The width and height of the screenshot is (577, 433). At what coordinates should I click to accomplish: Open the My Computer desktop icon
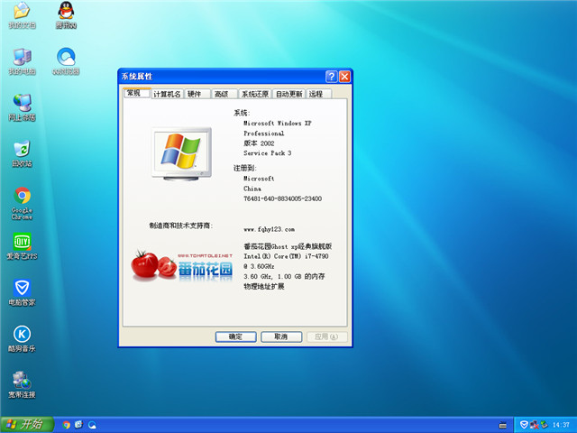tap(22, 61)
